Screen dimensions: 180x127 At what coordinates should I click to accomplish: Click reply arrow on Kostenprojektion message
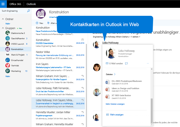click(x=82, y=76)
